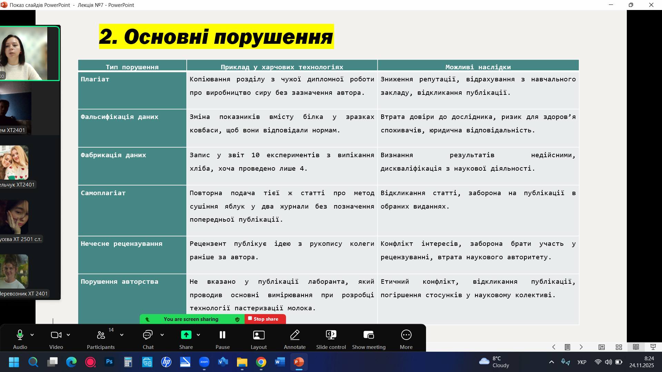Pause the screen share

pyautogui.click(x=223, y=338)
